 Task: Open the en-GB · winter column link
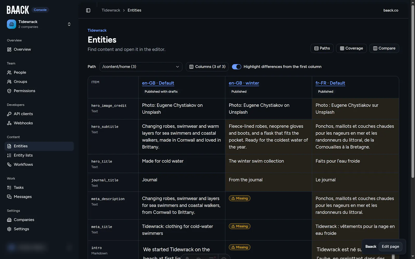tap(244, 83)
